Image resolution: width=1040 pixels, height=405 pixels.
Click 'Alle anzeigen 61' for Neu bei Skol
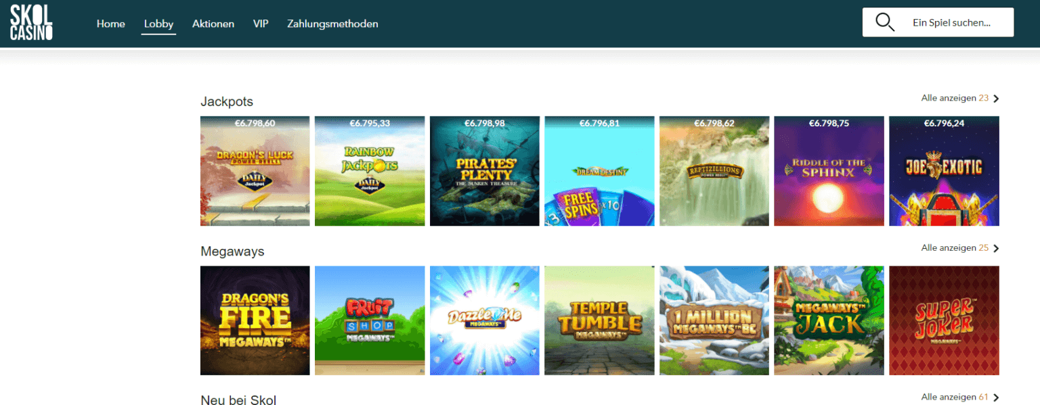955,397
